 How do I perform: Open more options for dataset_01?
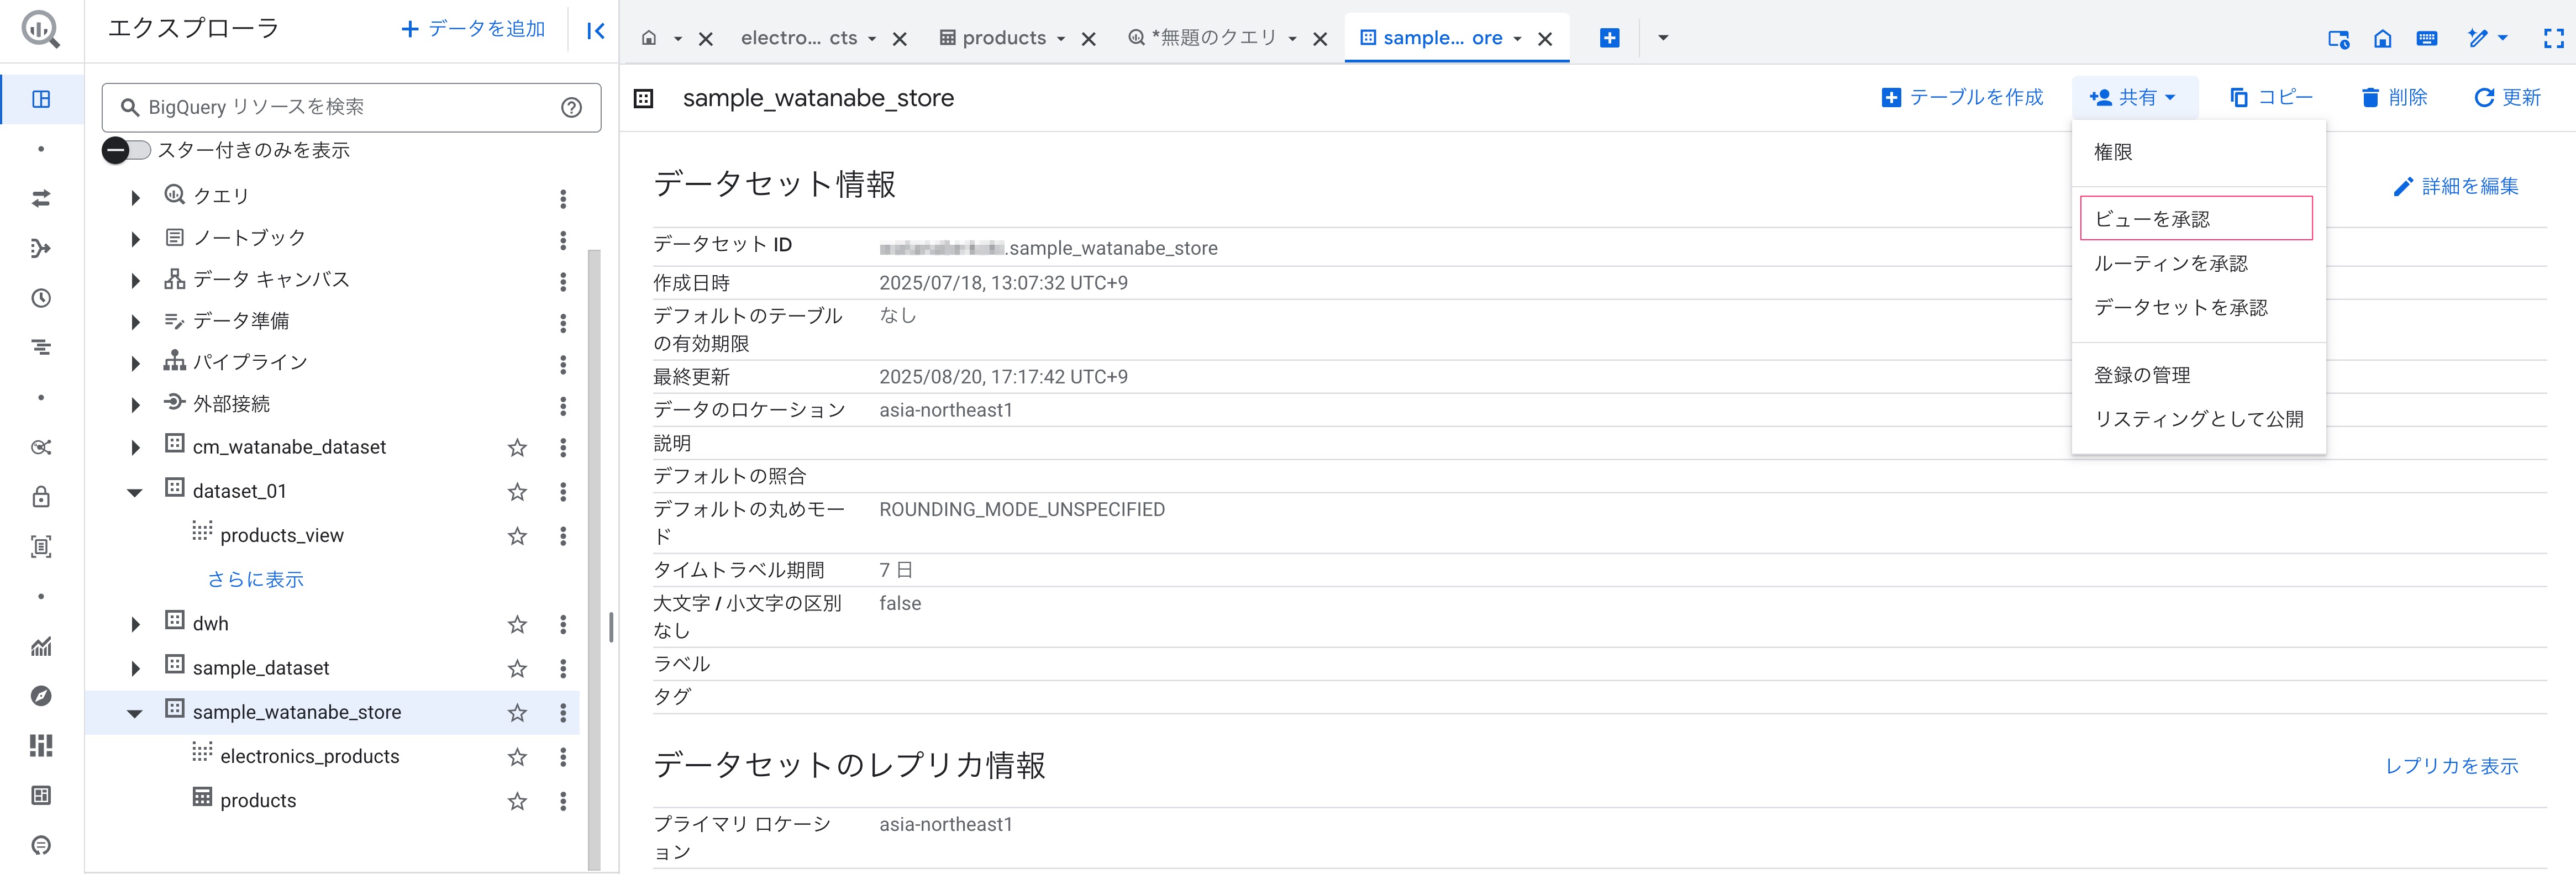click(x=563, y=491)
